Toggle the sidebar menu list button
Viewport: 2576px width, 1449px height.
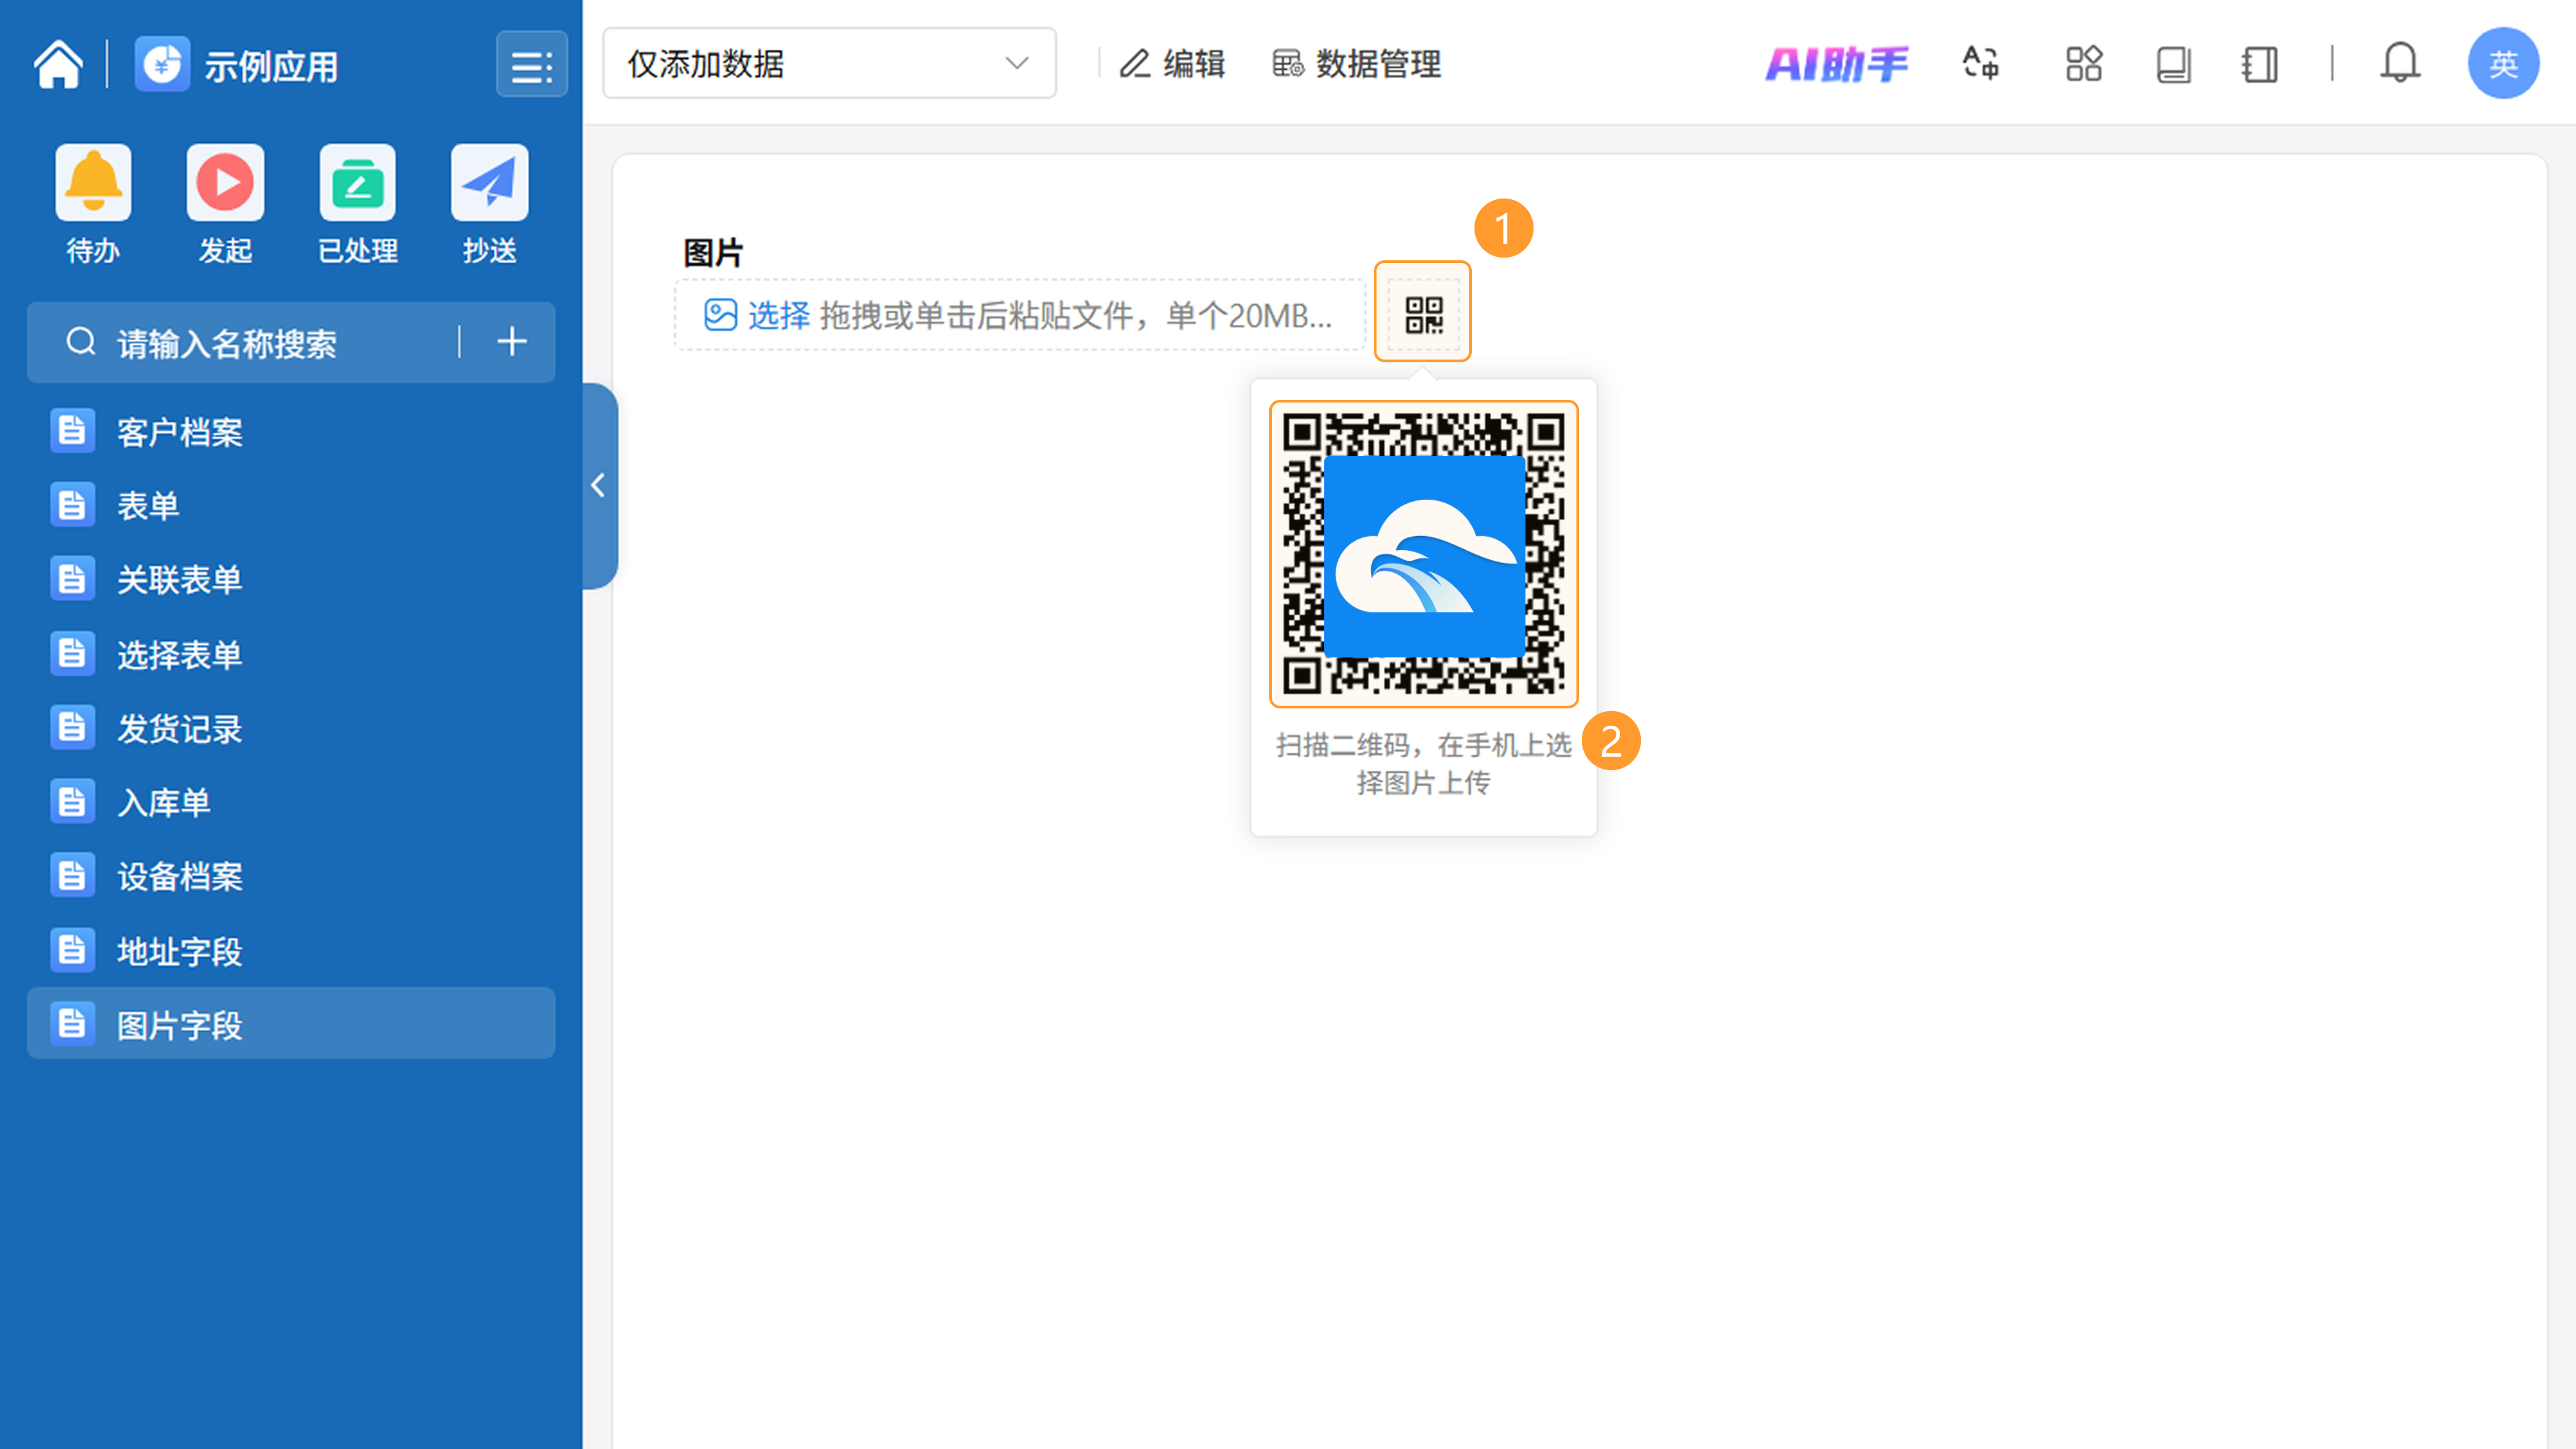(x=531, y=65)
